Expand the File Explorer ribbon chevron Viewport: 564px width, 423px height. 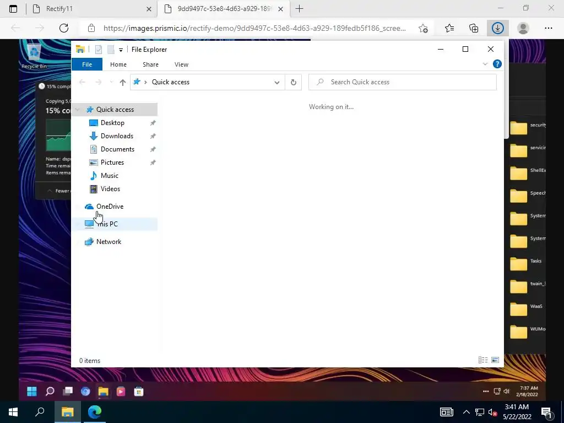click(485, 64)
